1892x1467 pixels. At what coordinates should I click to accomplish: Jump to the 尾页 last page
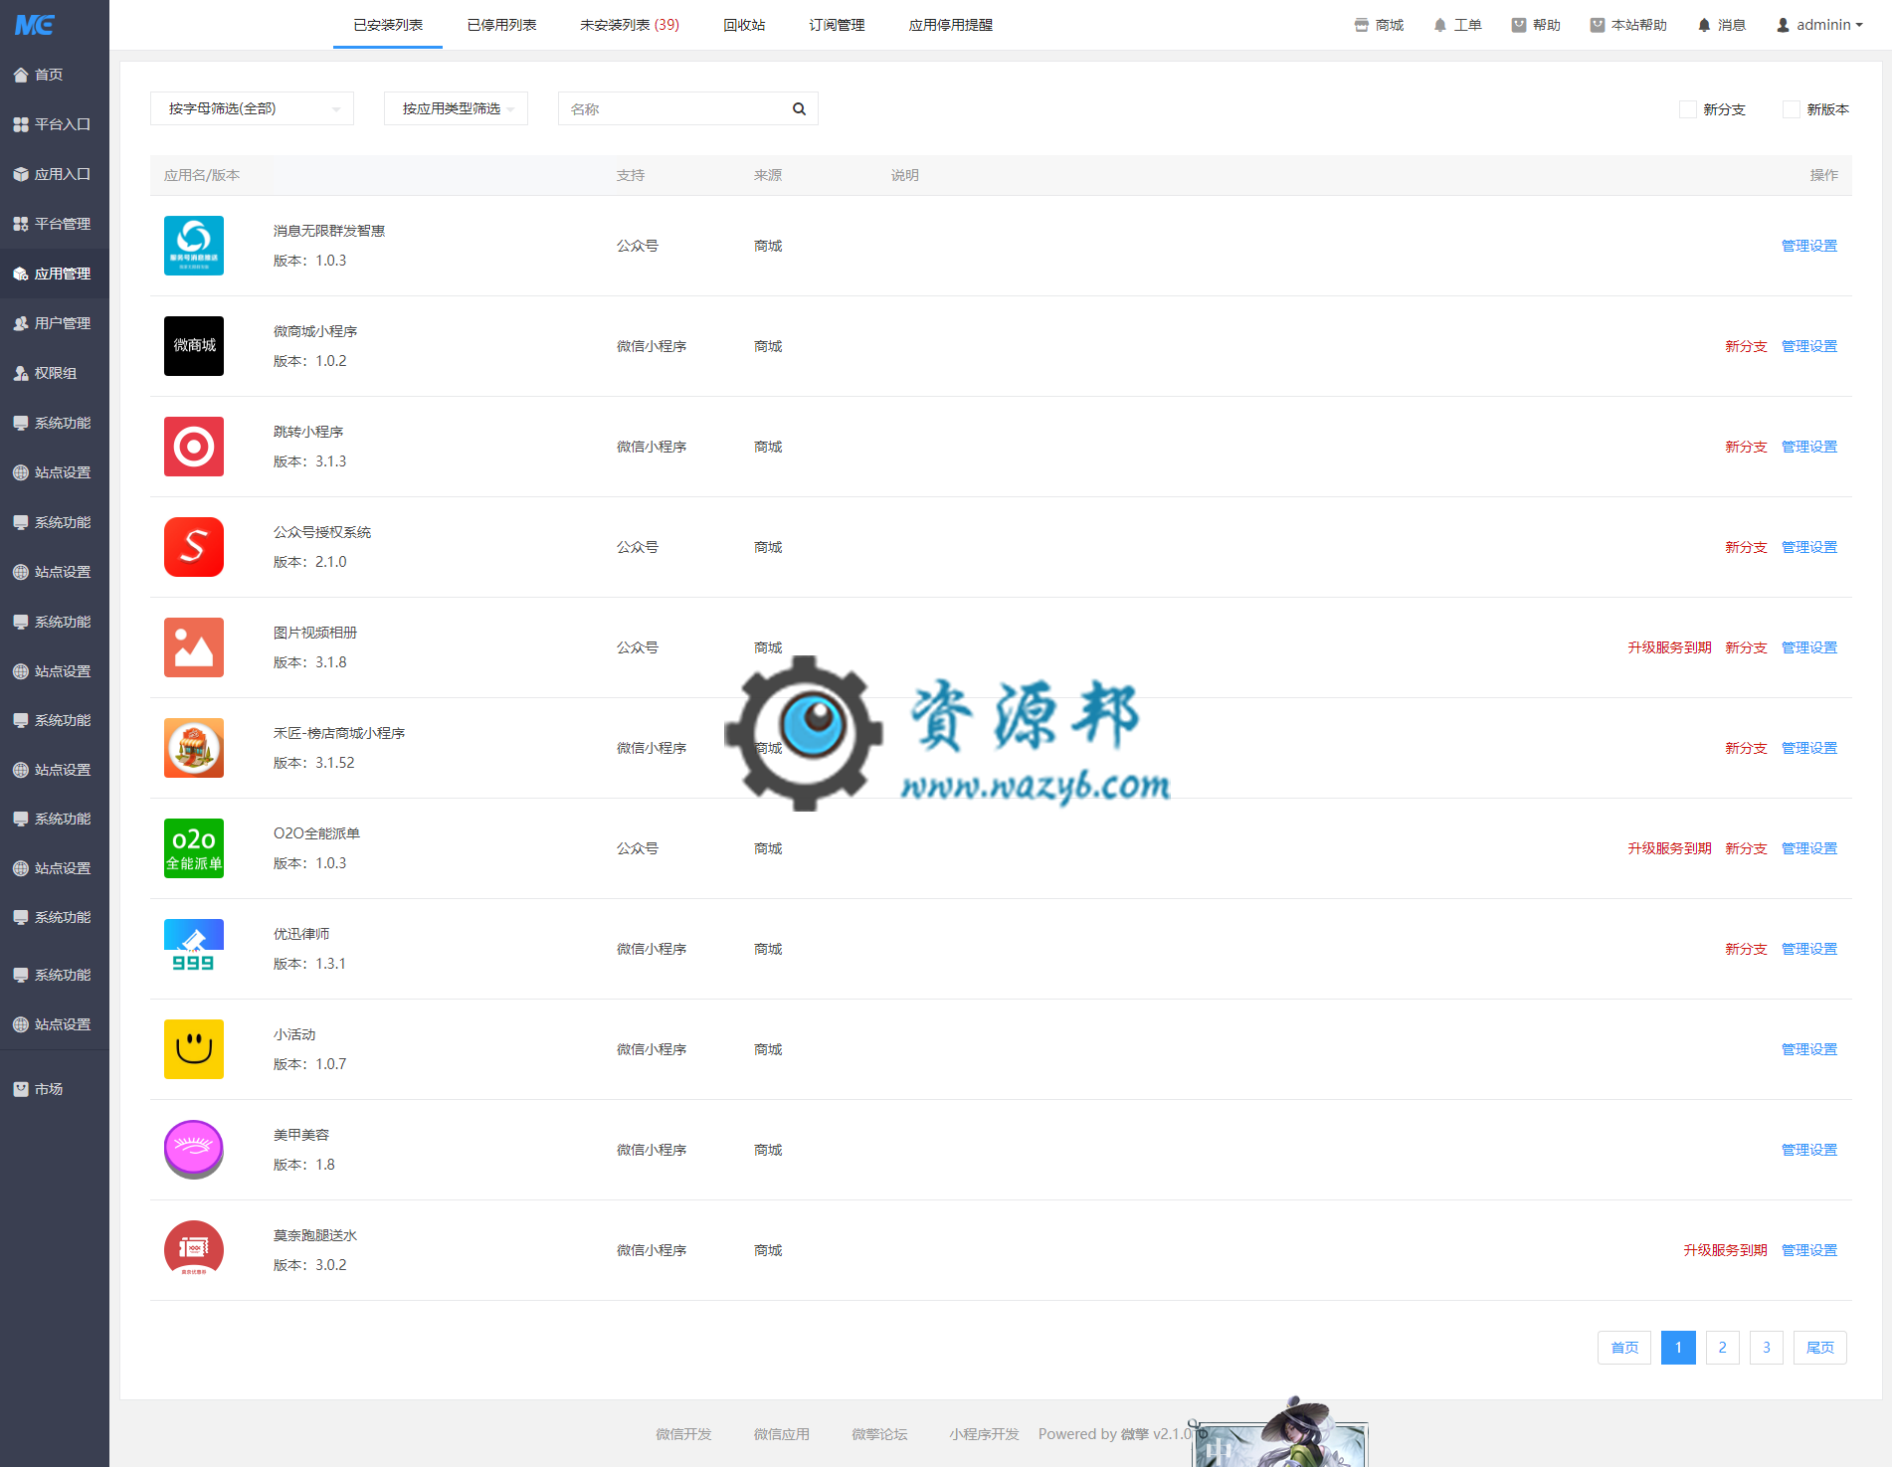(1819, 1348)
